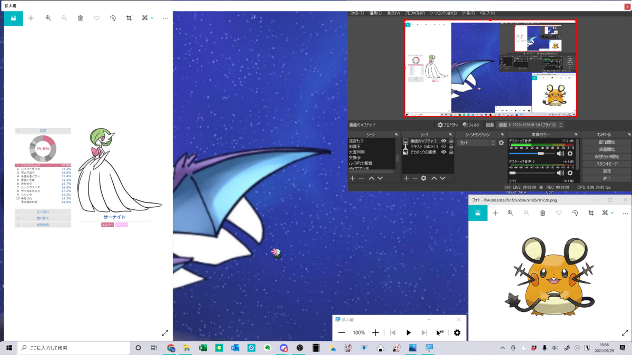
Task: Show the hidden テキスト (GDI+) 3 source
Action: click(x=443, y=146)
